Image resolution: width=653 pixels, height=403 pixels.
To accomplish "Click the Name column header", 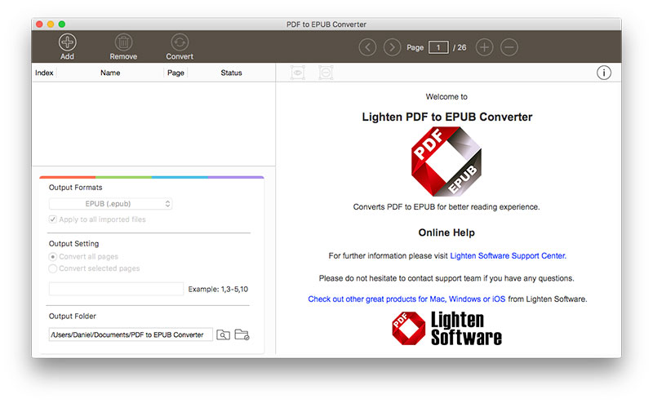I will [110, 73].
